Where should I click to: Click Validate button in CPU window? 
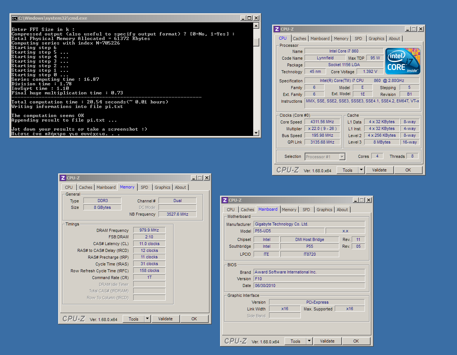pyautogui.click(x=379, y=170)
